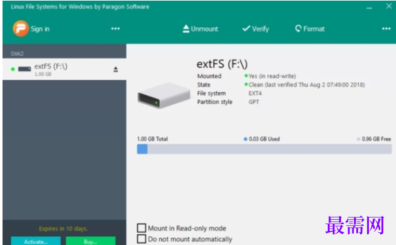Click the Buy button
This screenshot has height=245, width=396.
click(91, 241)
